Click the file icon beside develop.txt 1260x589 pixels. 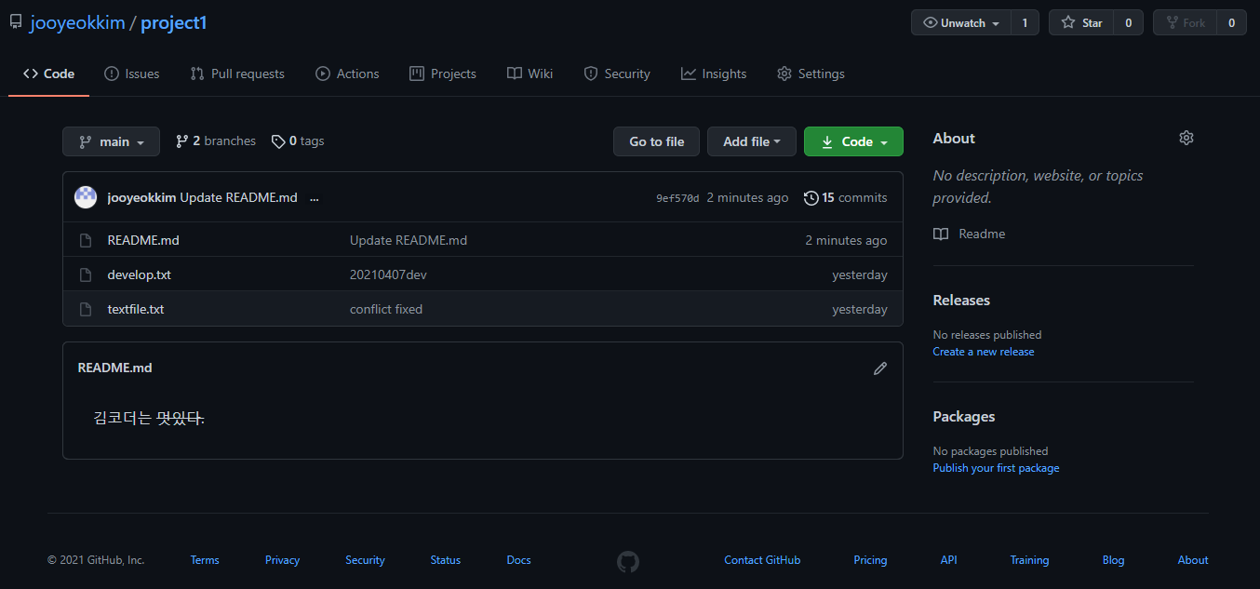click(86, 274)
